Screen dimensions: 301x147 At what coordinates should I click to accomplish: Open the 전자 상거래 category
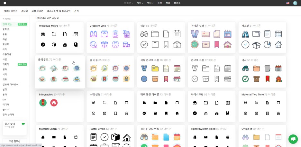pos(8,115)
